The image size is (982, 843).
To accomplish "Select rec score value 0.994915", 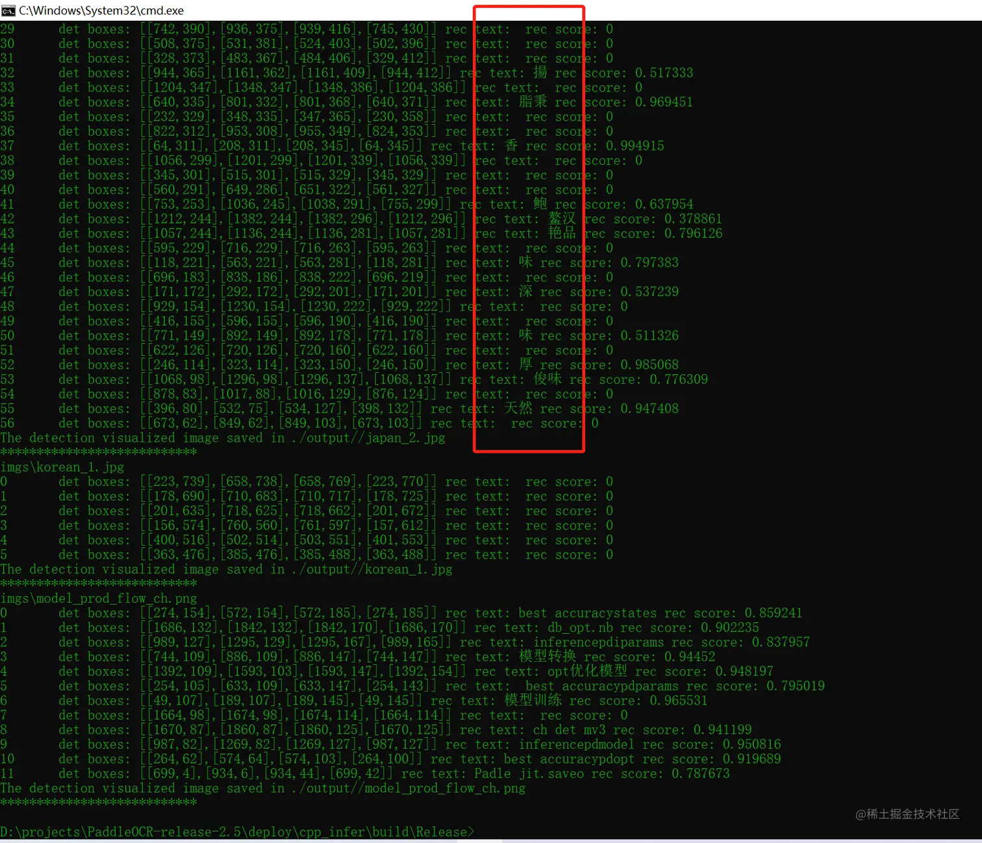I will pos(635,145).
